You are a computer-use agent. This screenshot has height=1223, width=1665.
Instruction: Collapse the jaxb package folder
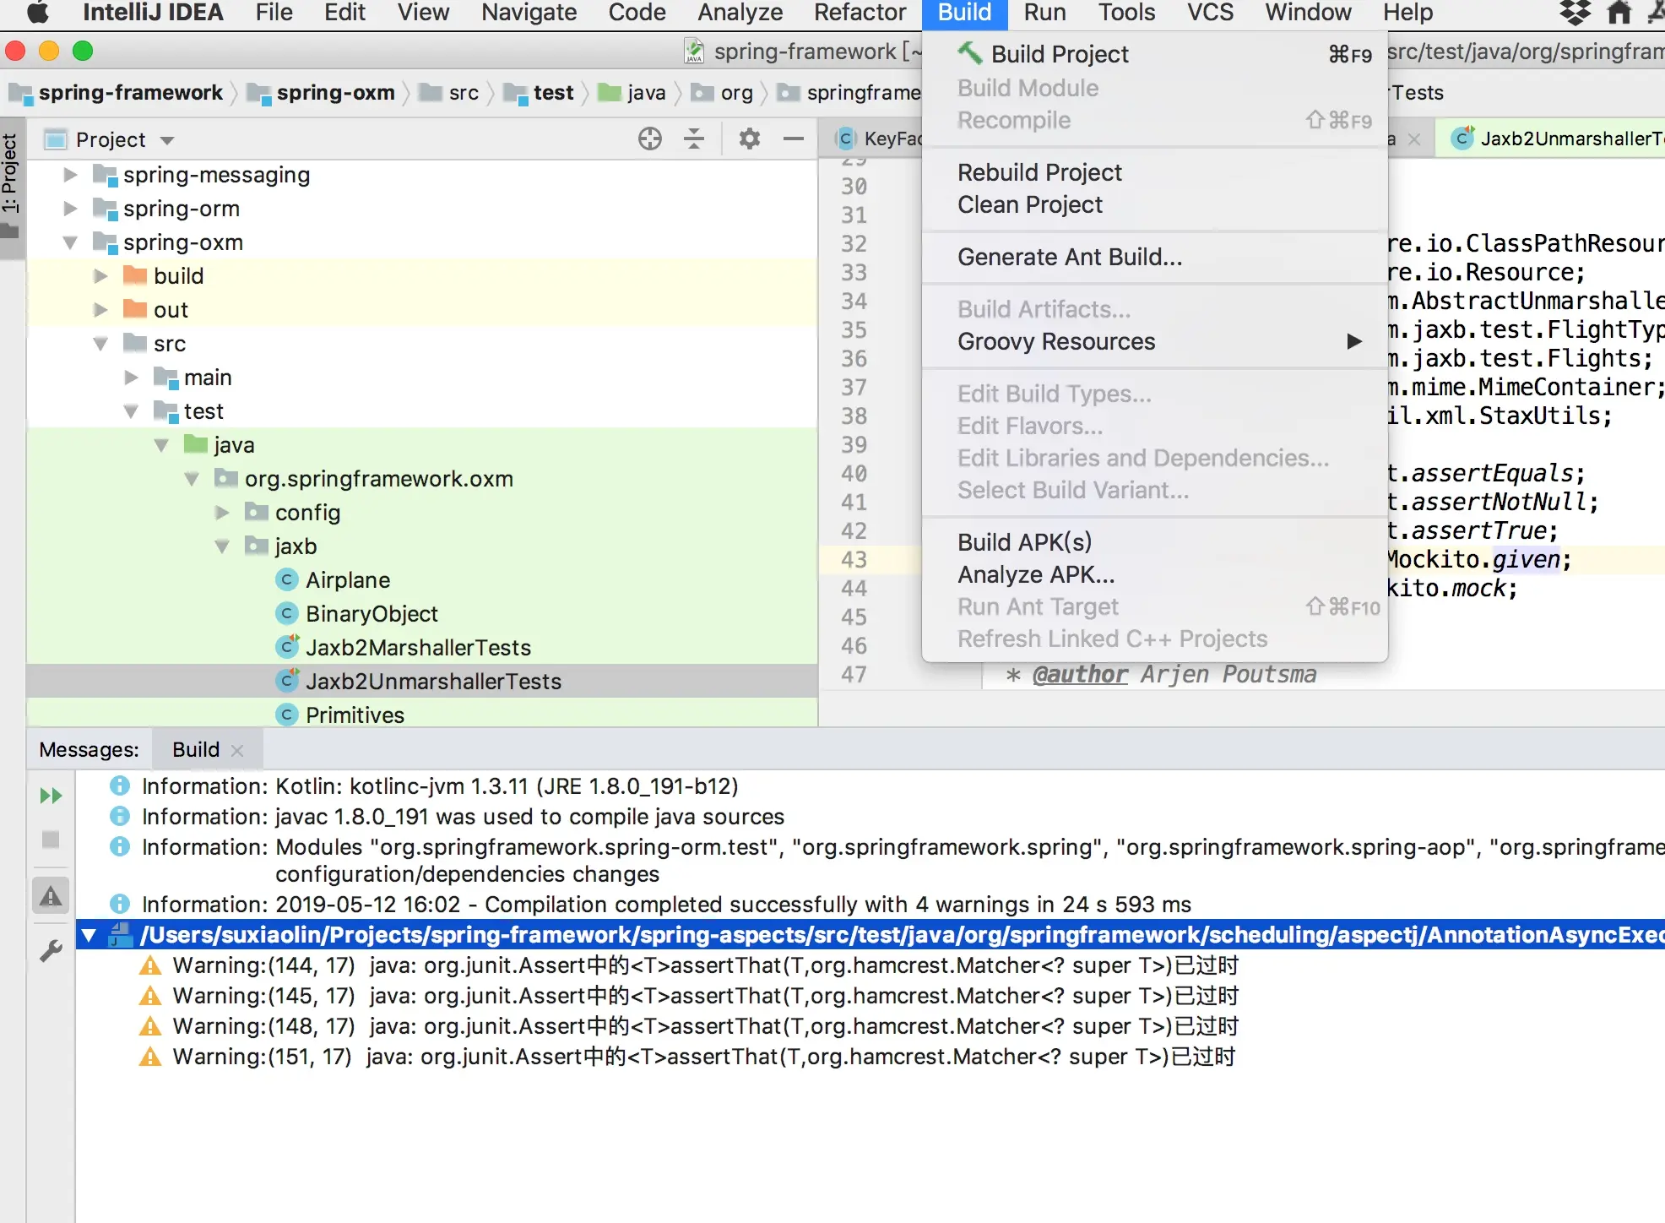point(222,546)
